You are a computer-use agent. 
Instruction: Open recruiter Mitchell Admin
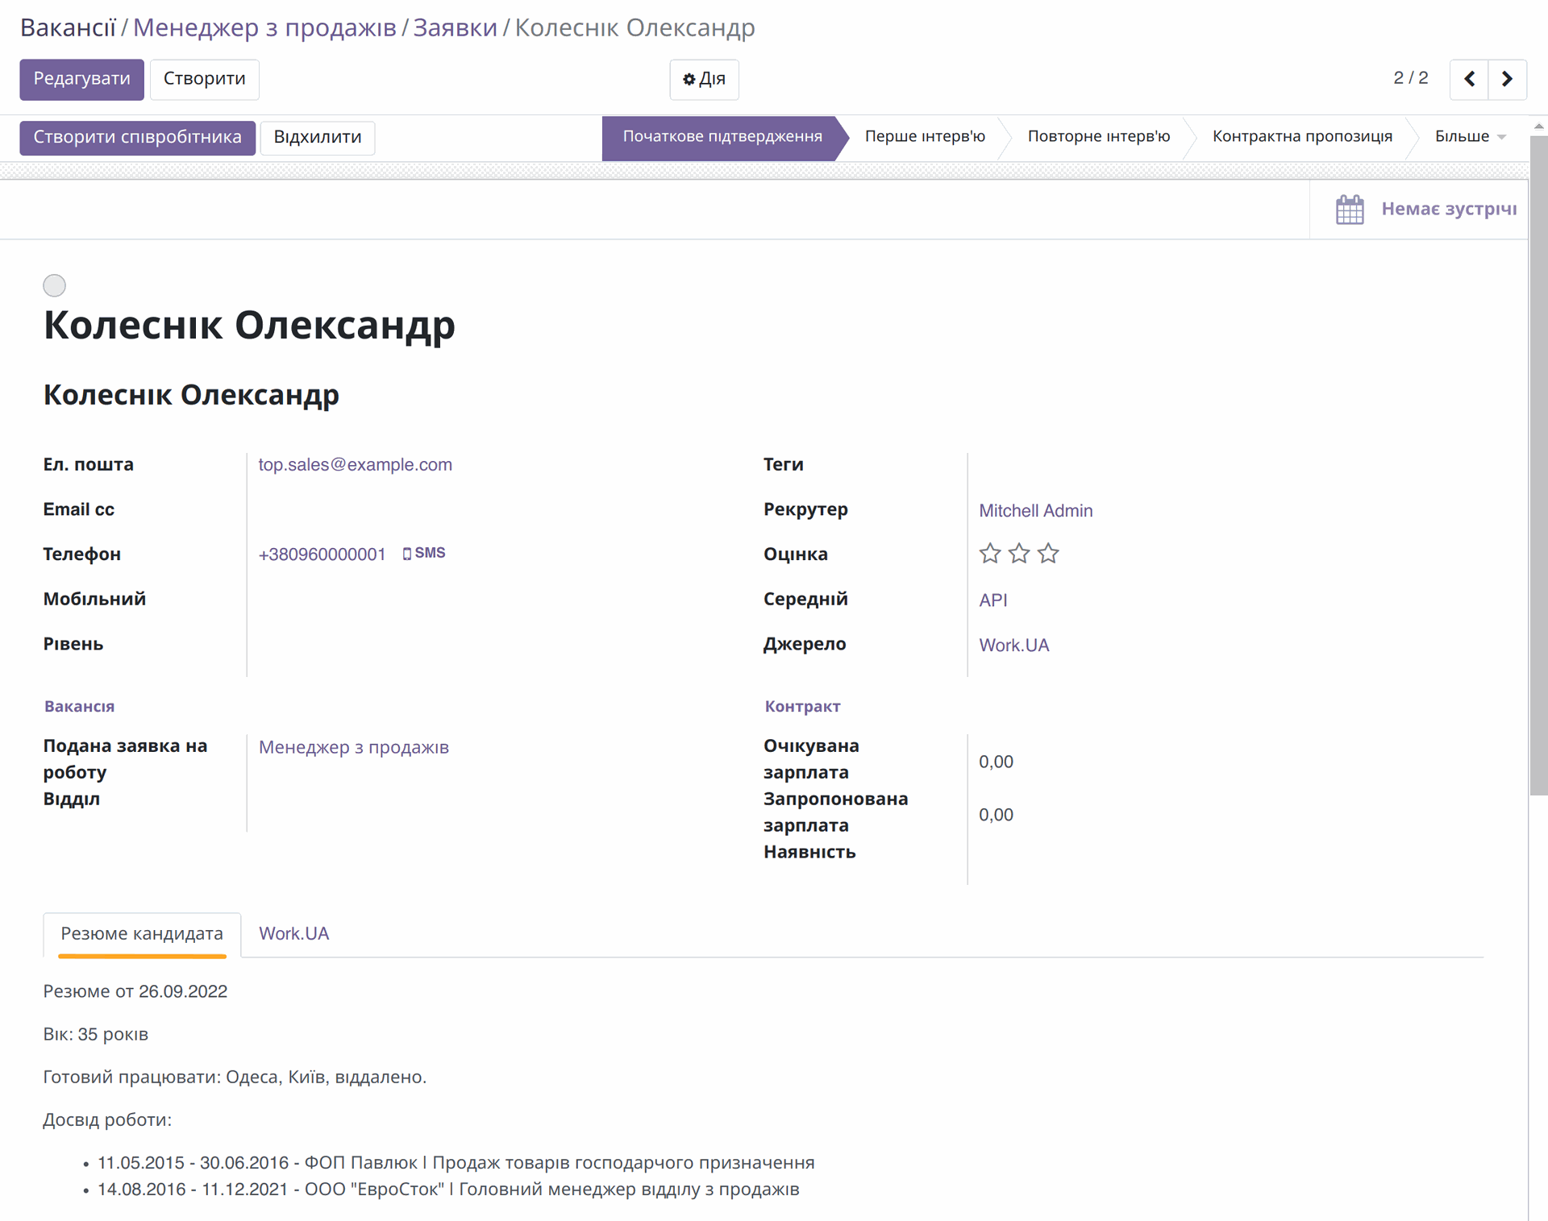(x=1035, y=511)
